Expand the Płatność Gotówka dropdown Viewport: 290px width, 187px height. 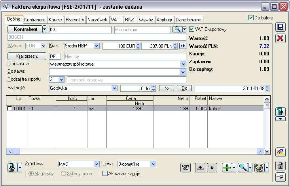click(114, 88)
